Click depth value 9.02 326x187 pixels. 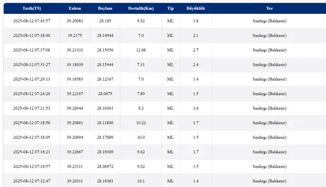point(141,167)
